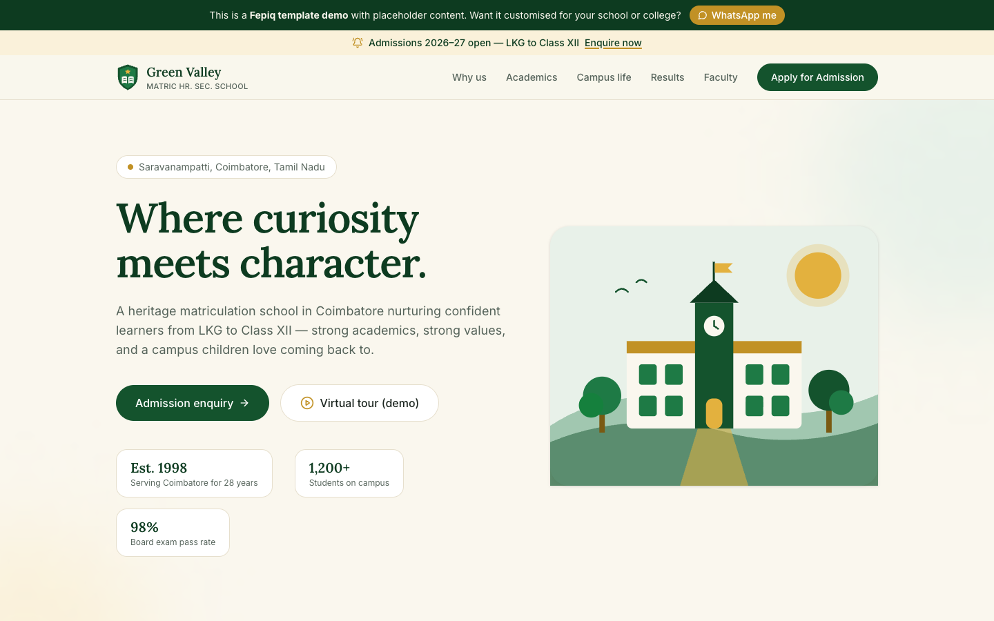994x621 pixels.
Task: Click the admissions bell icon
Action: 358,43
